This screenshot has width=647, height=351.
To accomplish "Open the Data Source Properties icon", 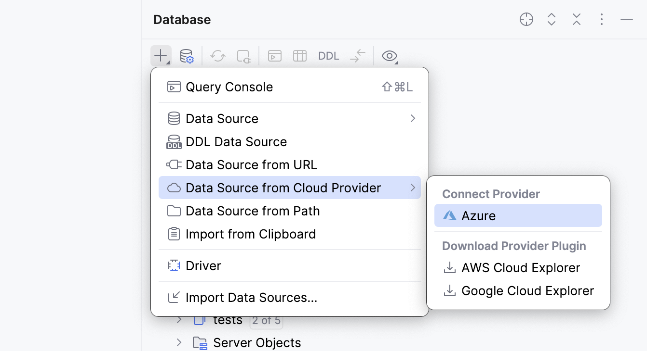I will (x=187, y=55).
